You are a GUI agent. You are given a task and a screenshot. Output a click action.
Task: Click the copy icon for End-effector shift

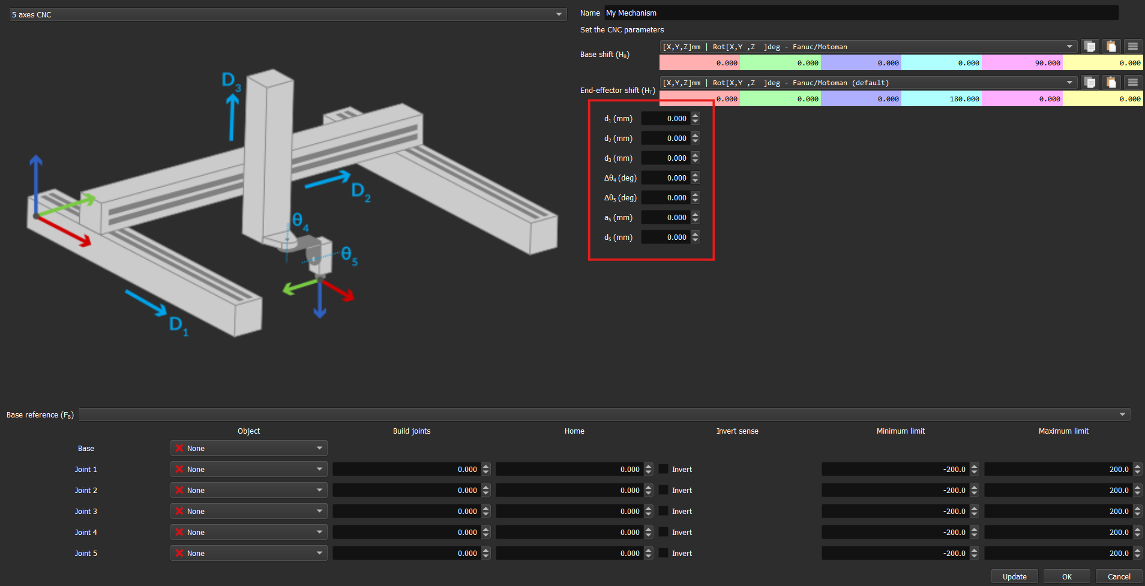coord(1090,83)
